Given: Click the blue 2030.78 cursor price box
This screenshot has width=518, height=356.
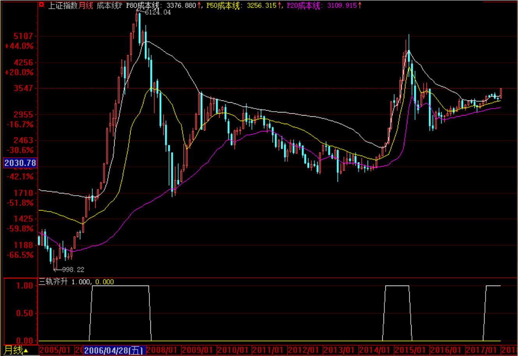Looking at the screenshot, I should (20, 163).
